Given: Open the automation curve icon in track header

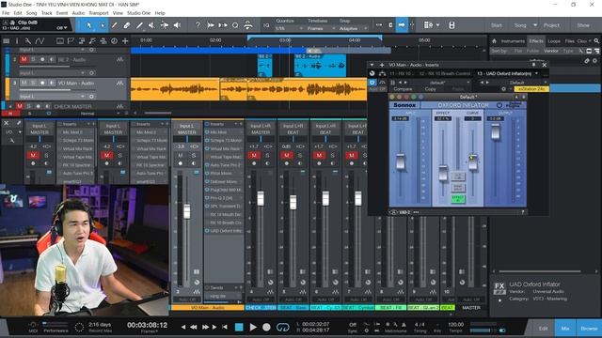Looking at the screenshot, I should [40, 41].
